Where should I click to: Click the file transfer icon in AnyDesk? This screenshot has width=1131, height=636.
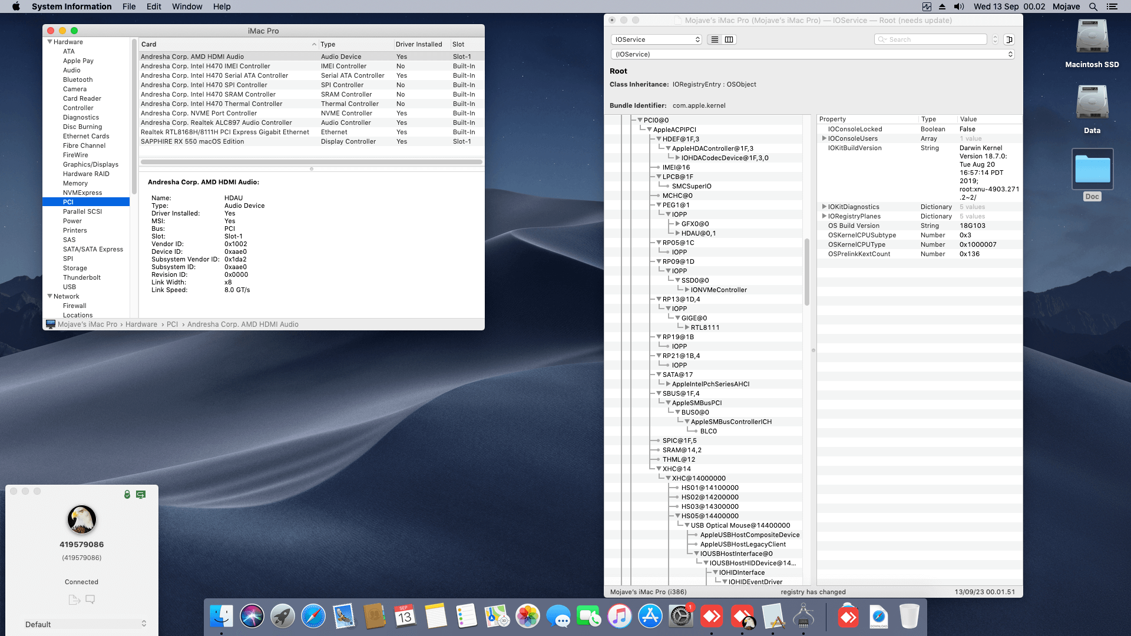coord(74,599)
